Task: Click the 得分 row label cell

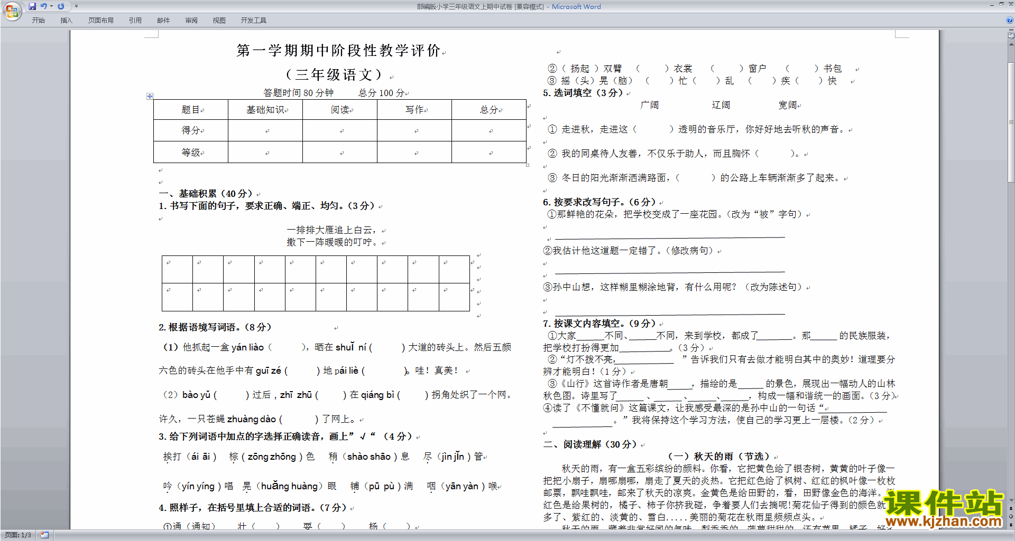Action: click(191, 130)
